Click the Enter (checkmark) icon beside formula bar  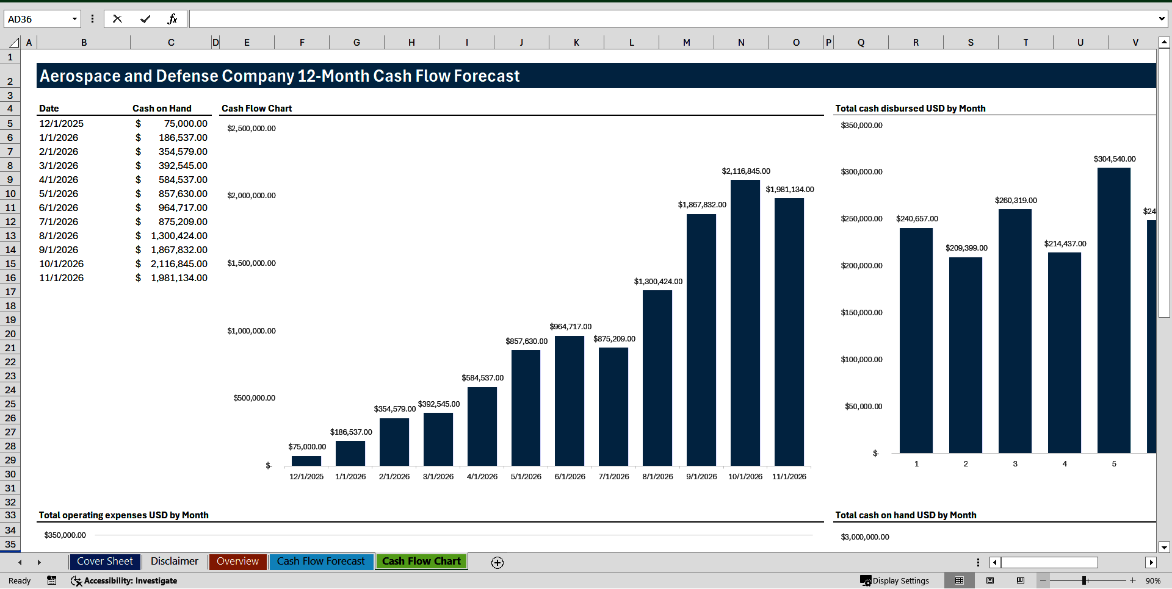pos(145,18)
